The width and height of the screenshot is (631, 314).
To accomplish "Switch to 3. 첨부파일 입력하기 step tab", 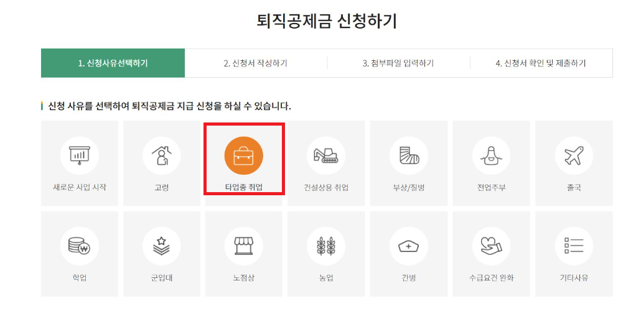I will coord(398,63).
